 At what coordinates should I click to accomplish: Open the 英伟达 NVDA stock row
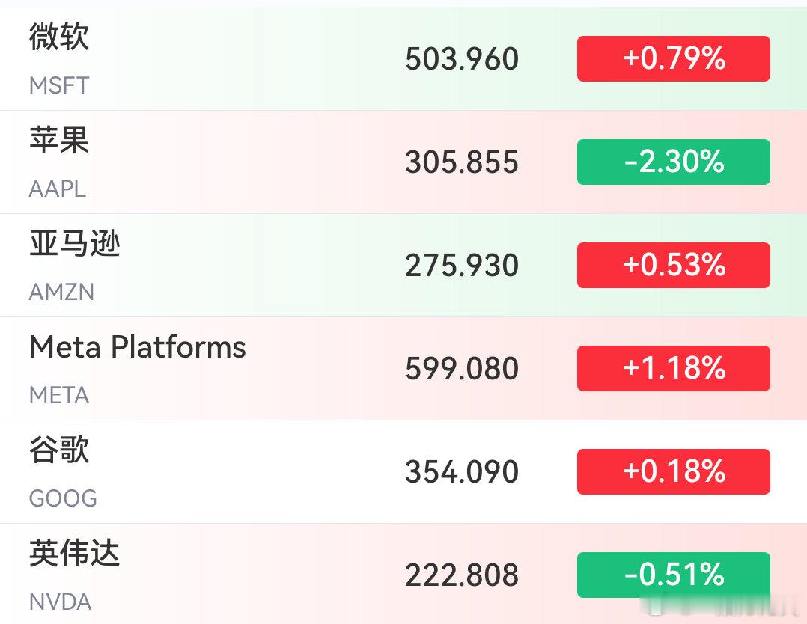[403, 574]
